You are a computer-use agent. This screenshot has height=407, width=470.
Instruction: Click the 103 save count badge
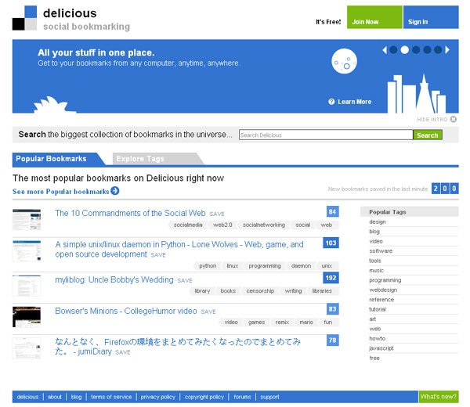(331, 243)
